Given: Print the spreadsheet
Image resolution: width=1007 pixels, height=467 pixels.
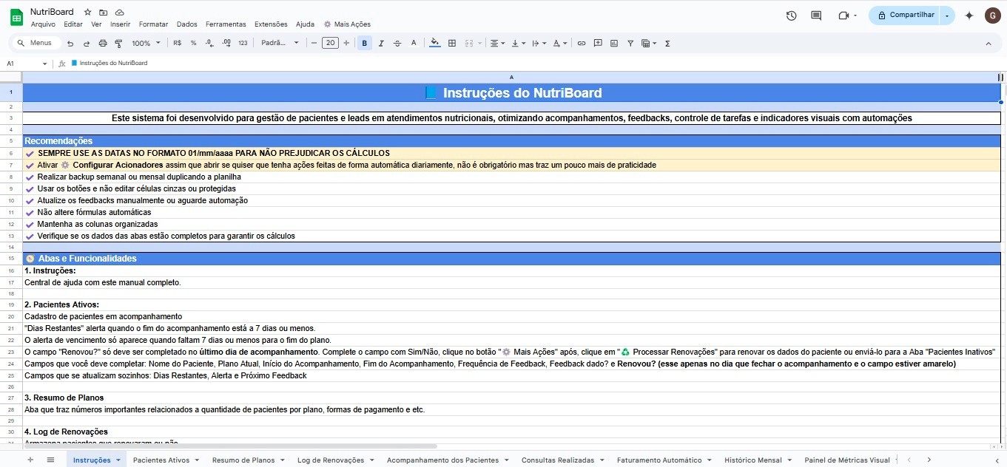Looking at the screenshot, I should pyautogui.click(x=103, y=44).
